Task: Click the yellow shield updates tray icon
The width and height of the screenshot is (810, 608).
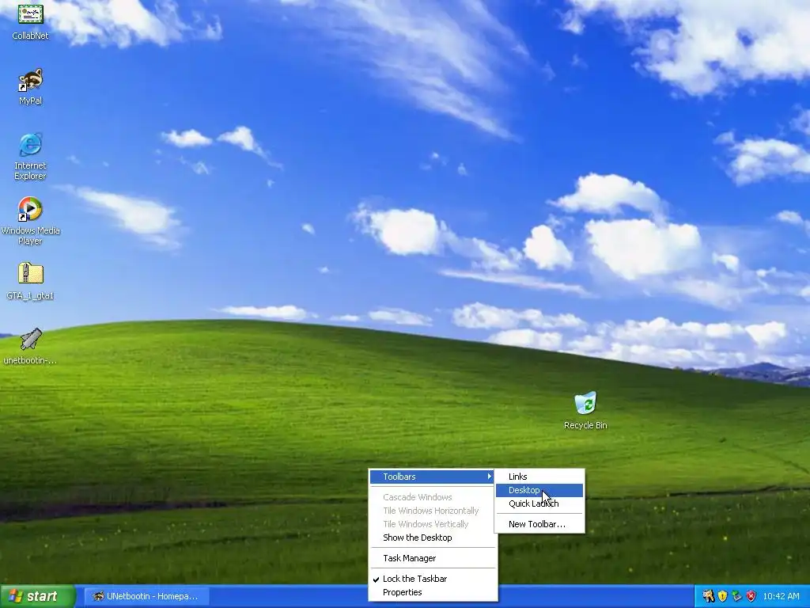Action: click(723, 596)
